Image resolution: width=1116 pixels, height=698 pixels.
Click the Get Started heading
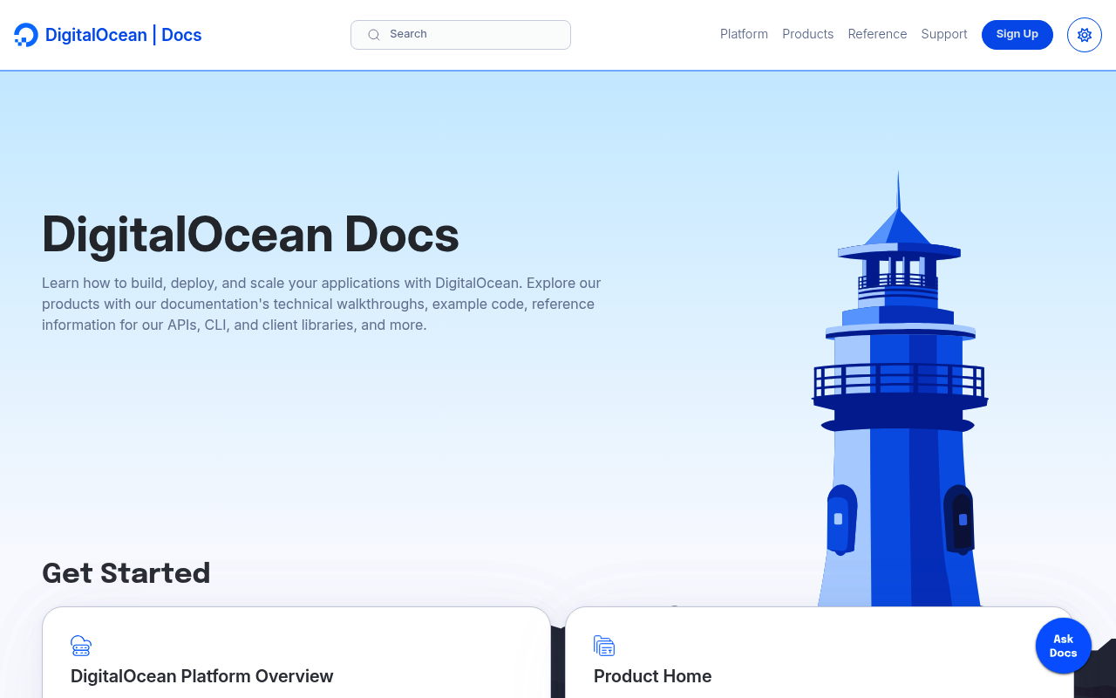(126, 572)
